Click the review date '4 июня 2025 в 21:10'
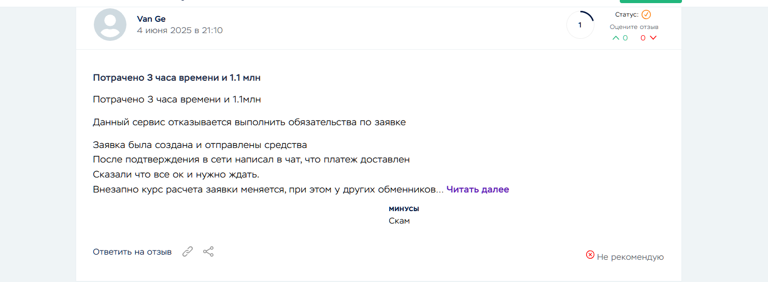 pyautogui.click(x=180, y=31)
